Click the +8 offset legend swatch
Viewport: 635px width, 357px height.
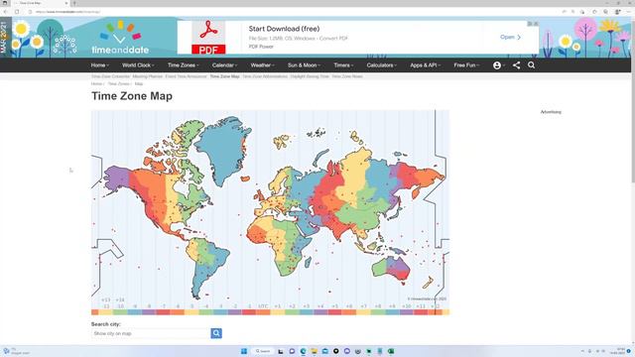coord(378,312)
